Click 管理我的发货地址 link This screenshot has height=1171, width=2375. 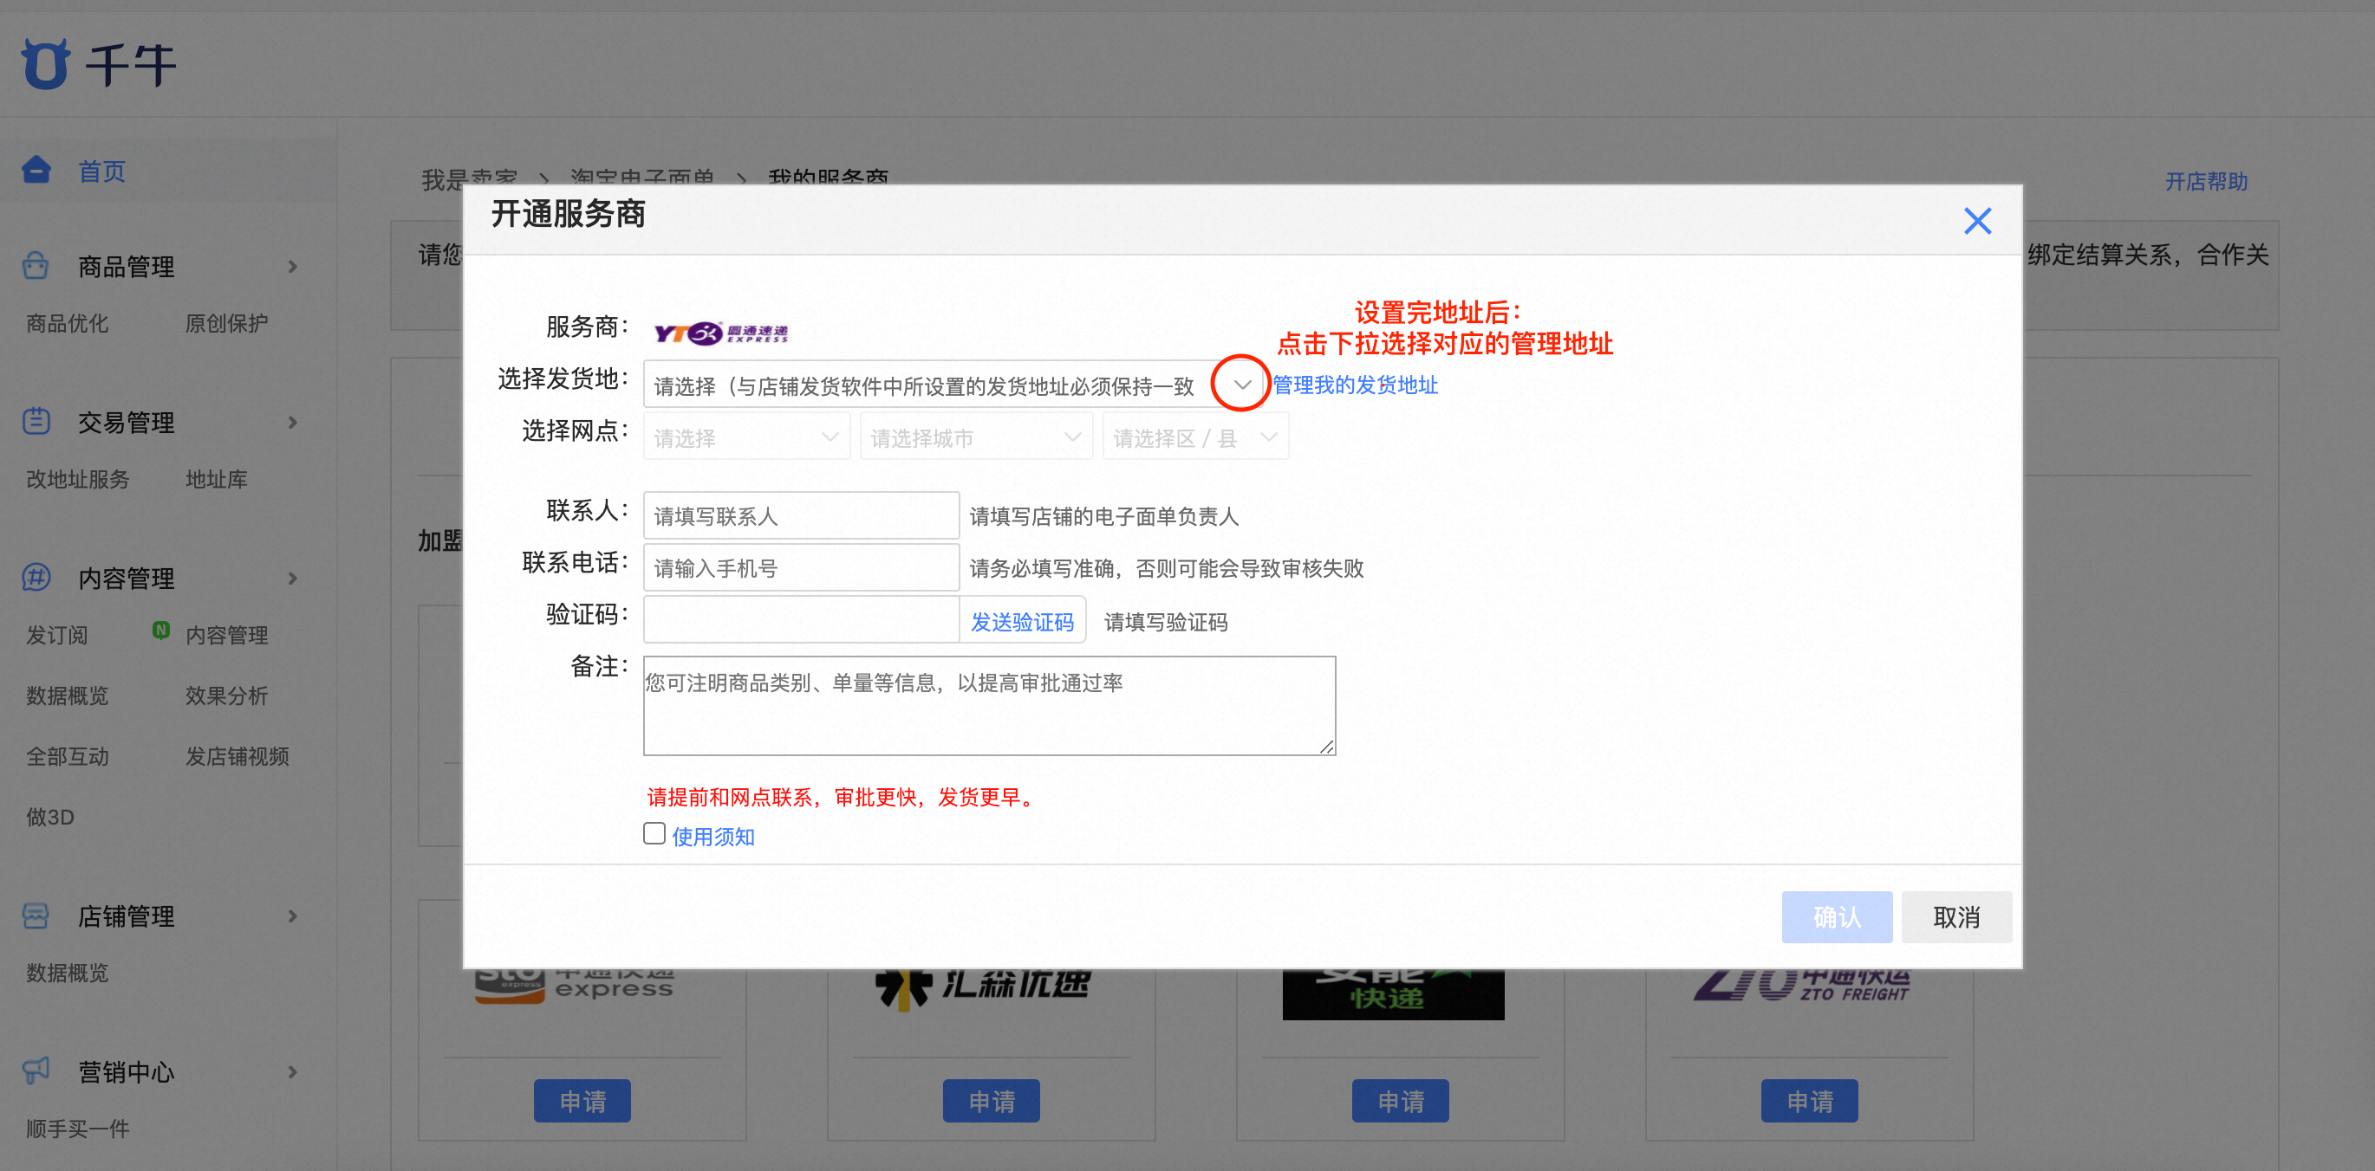[1356, 385]
